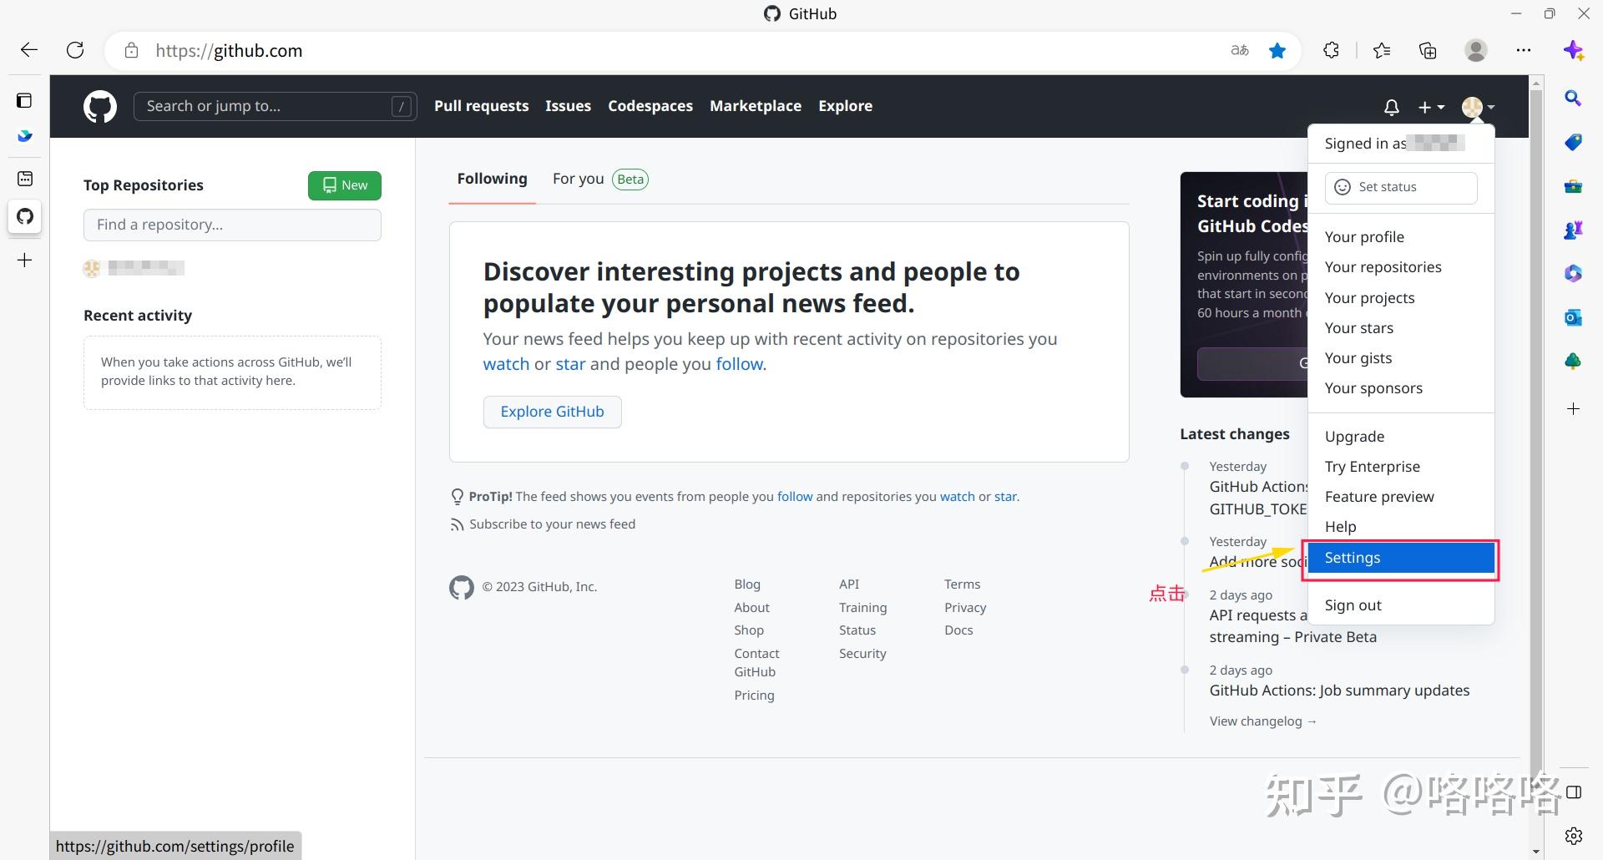Click the New repository button
Viewport: 1603px width, 860px height.
point(344,185)
